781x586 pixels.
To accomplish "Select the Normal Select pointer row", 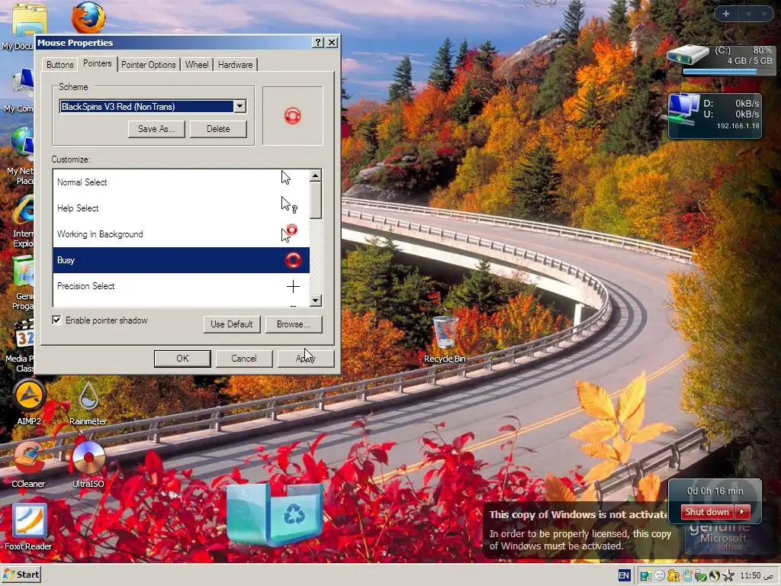I will click(x=181, y=182).
